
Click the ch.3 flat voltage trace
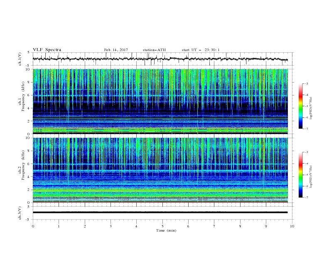pos(160,212)
